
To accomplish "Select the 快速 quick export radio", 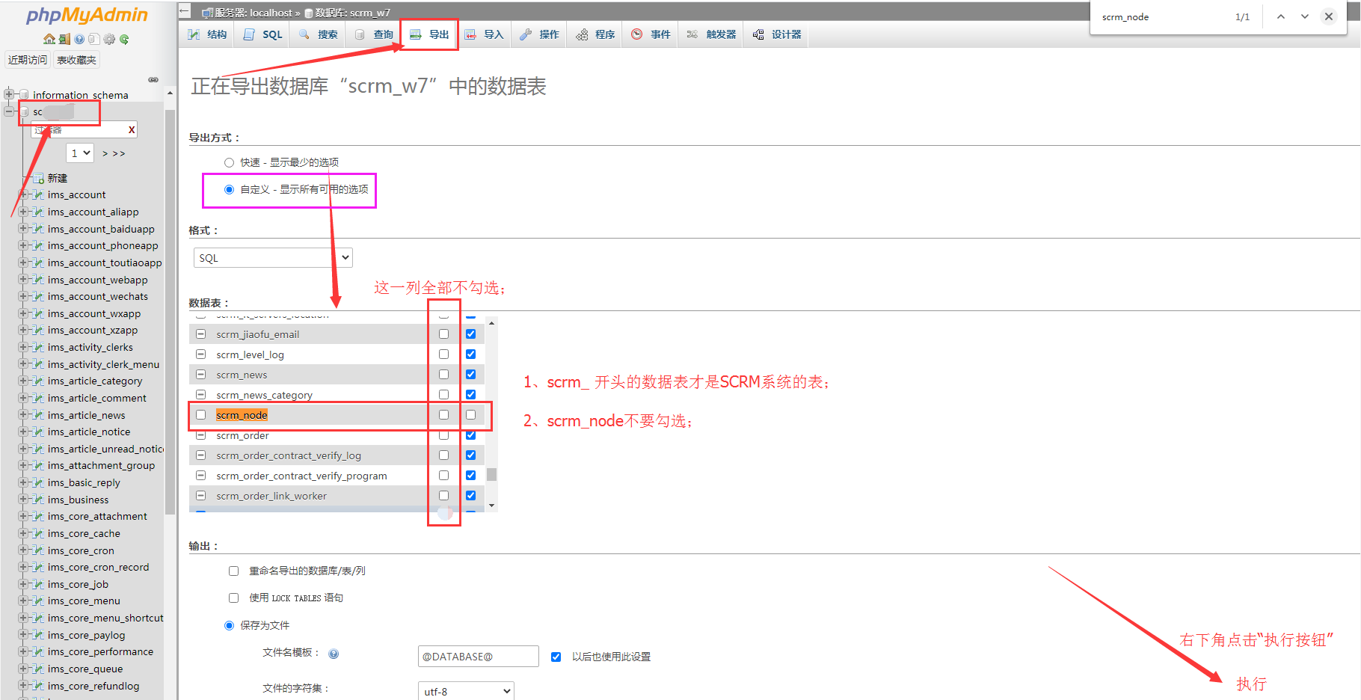I will (229, 162).
